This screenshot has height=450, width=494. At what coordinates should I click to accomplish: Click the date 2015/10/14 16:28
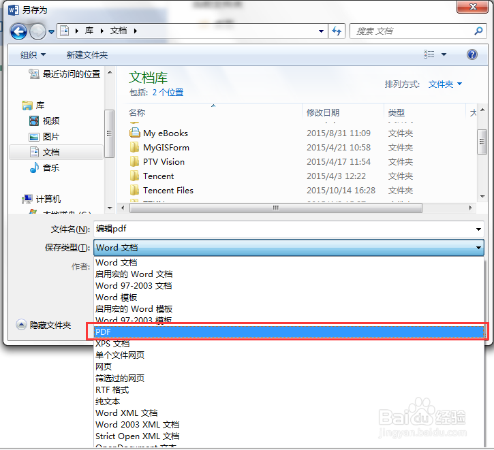(341, 190)
